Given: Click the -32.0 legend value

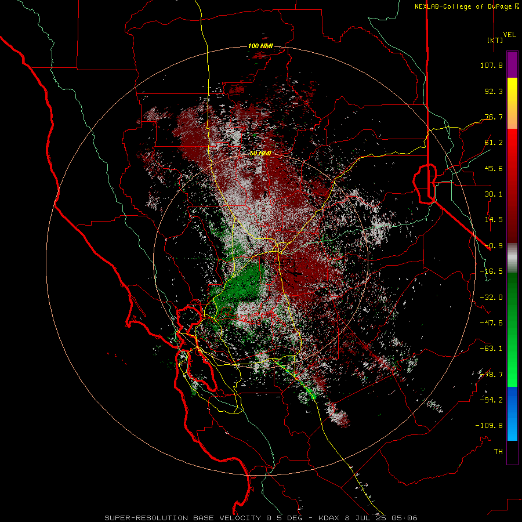Looking at the screenshot, I should pyautogui.click(x=491, y=298).
